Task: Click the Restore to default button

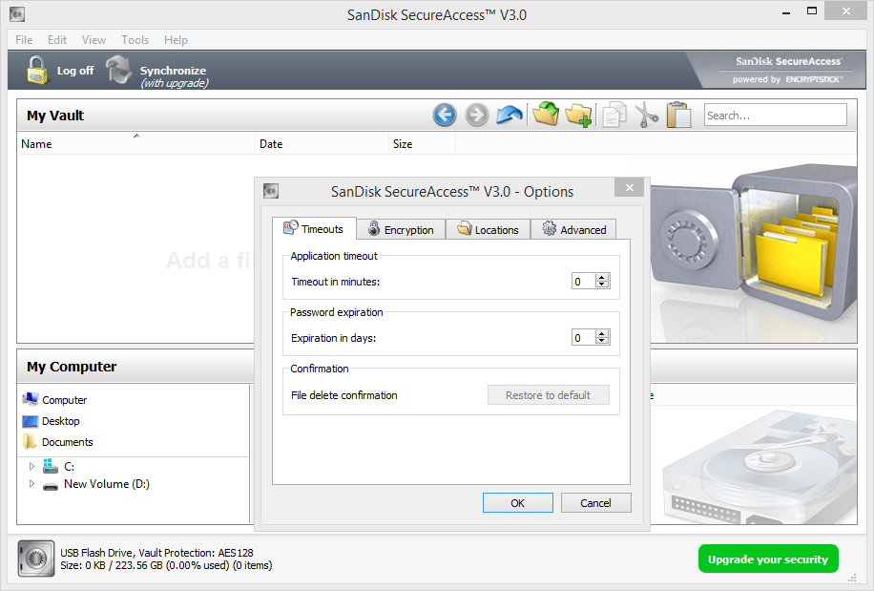Action: [549, 395]
